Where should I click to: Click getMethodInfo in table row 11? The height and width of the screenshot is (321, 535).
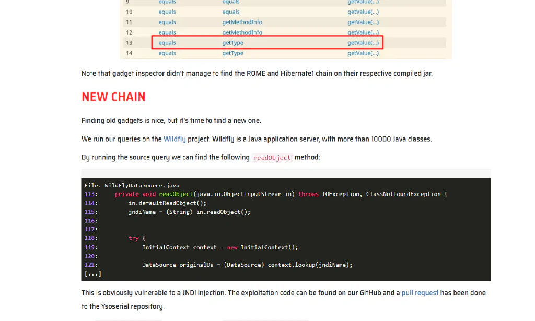coord(242,22)
